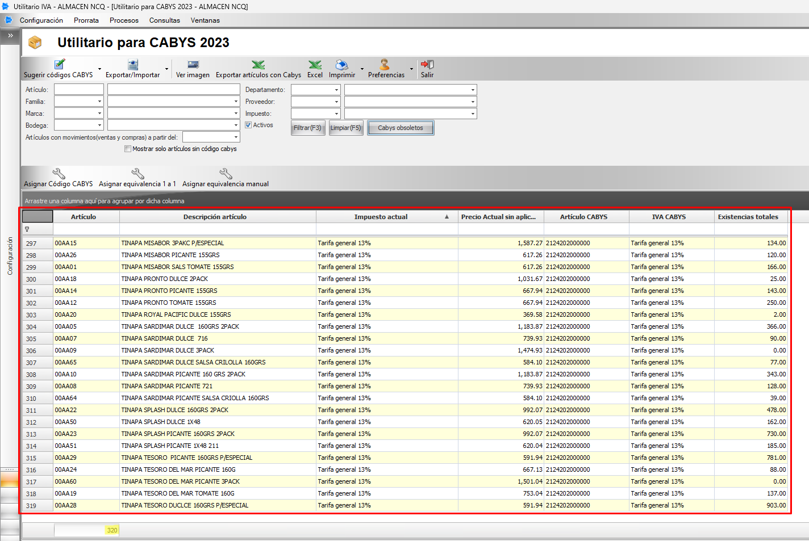809x541 pixels.
Task: Enable Mostrar solo artículos sin código cabys
Action: [128, 149]
